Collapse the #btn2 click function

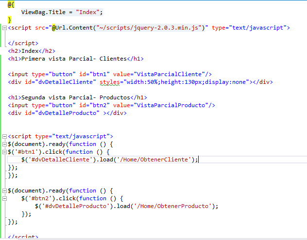tap(4, 199)
